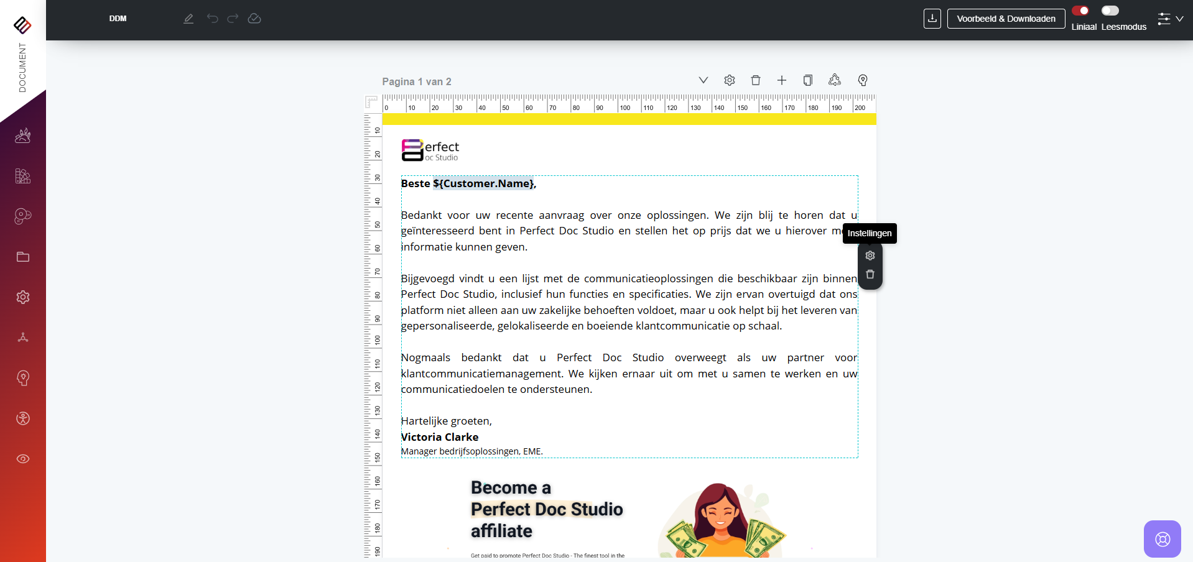This screenshot has height=562, width=1193.
Task: Click the redo arrow in top bar
Action: click(x=233, y=19)
